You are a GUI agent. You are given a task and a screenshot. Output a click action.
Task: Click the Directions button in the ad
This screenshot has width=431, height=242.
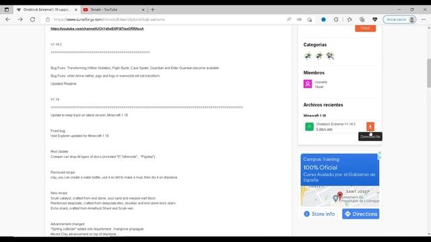tap(361, 214)
